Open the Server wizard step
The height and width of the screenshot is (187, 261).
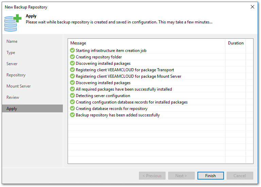click(x=12, y=64)
